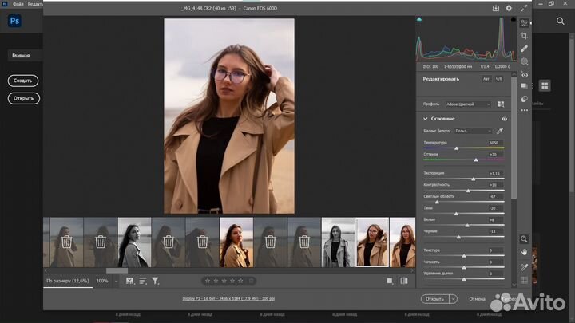
Task: Toggle visibility eye of Основные panel
Action: [504, 118]
